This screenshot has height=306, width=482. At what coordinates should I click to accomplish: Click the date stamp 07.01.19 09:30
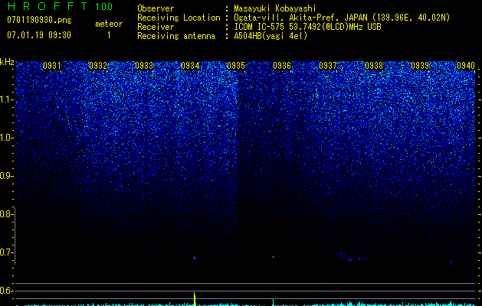coord(39,35)
